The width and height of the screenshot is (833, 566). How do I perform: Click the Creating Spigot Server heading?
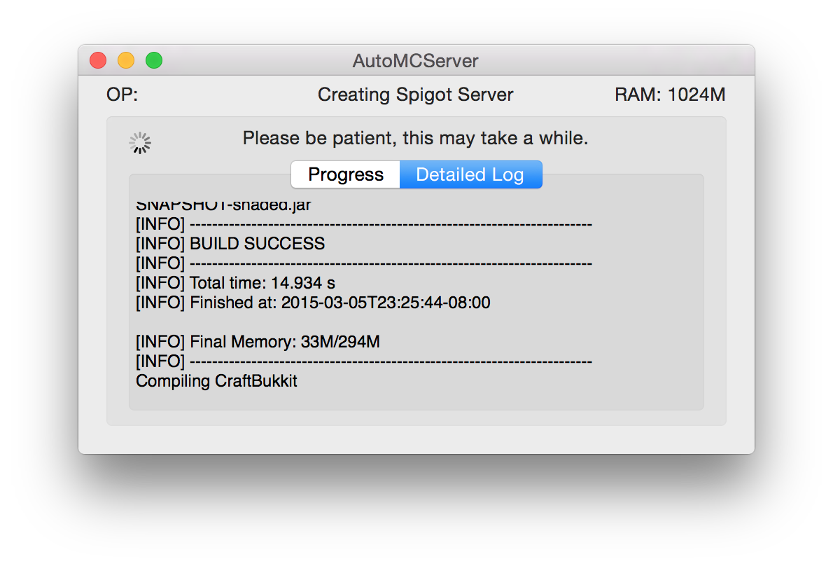(416, 95)
